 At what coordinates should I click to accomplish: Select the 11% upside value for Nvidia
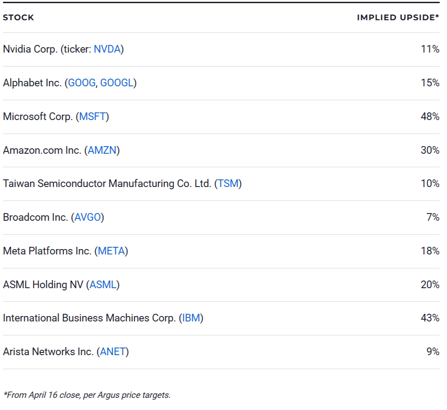(430, 49)
